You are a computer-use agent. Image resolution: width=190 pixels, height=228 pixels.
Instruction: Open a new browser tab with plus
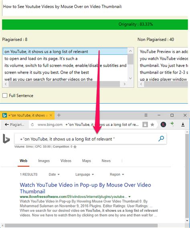click(59, 115)
